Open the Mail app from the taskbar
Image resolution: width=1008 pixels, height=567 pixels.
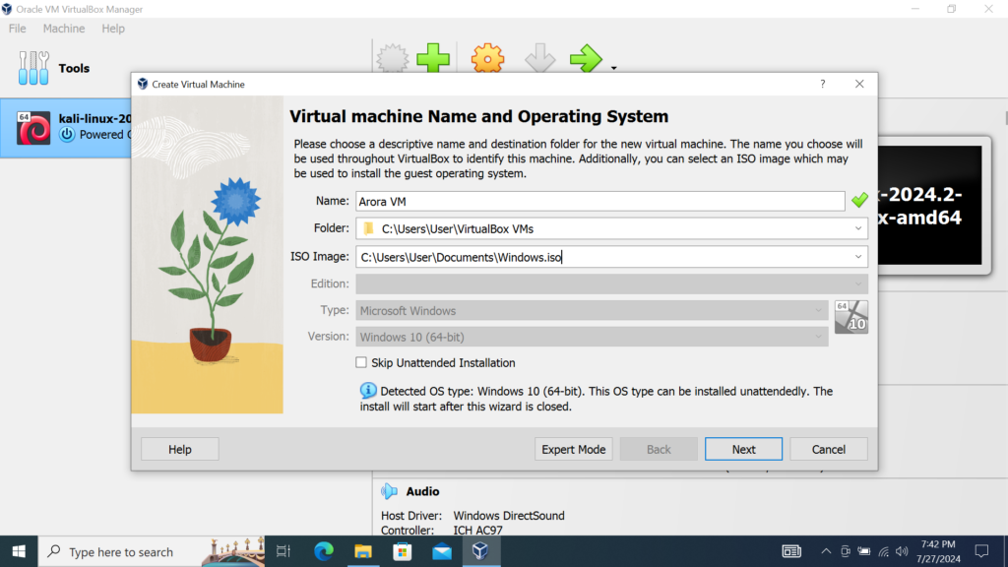pos(442,551)
